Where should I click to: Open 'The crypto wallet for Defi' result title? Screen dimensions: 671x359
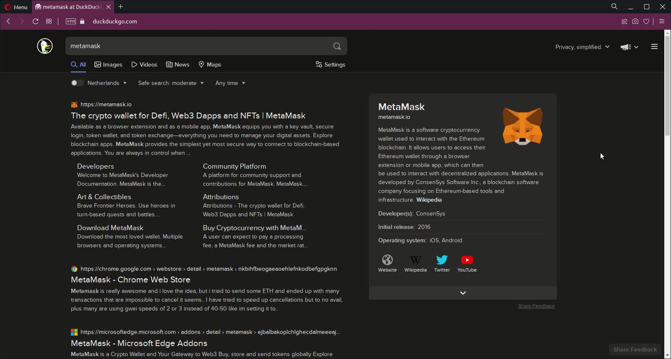[x=188, y=115]
